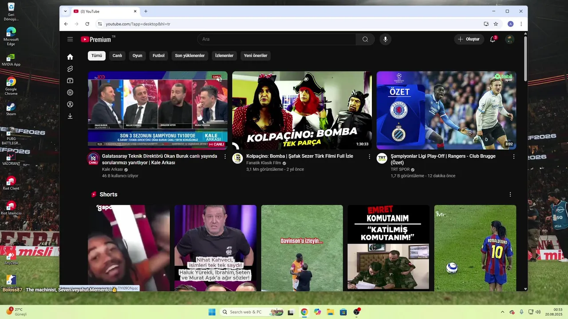The image size is (568, 319).
Task: Select the Tümü filter chip
Action: pyautogui.click(x=97, y=56)
